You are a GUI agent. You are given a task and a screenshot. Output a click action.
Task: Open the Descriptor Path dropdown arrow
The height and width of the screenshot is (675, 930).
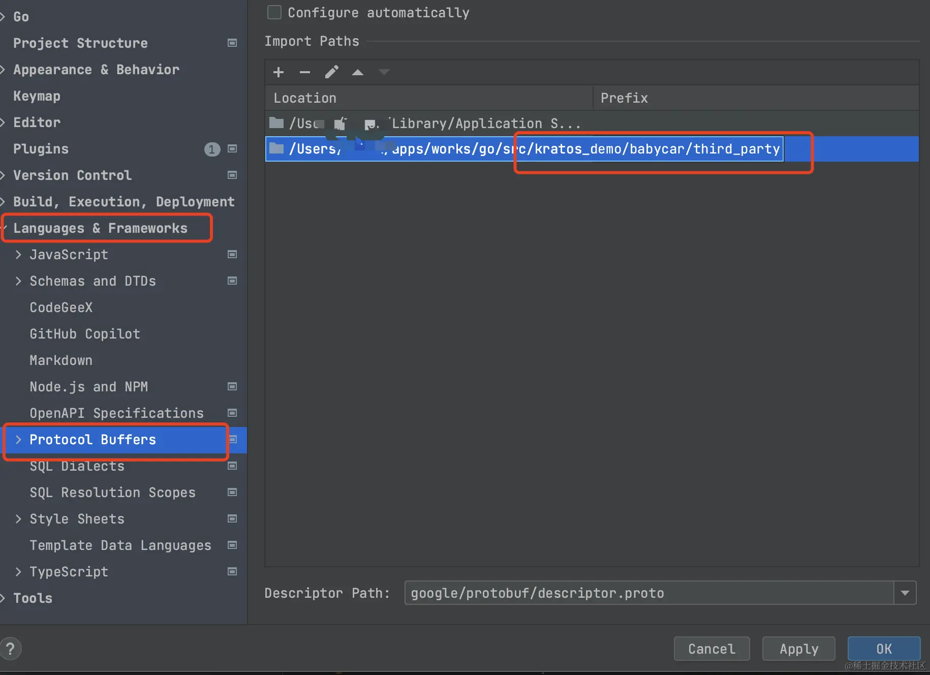pos(905,593)
